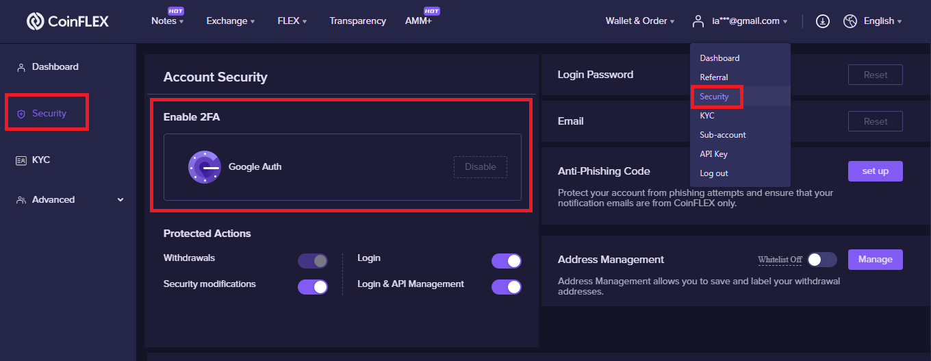931x361 pixels.
Task: Click the globe language icon
Action: click(850, 21)
